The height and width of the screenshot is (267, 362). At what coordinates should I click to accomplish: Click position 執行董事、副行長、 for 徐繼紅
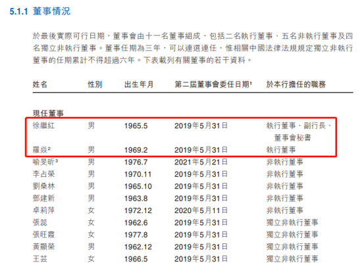click(299, 126)
